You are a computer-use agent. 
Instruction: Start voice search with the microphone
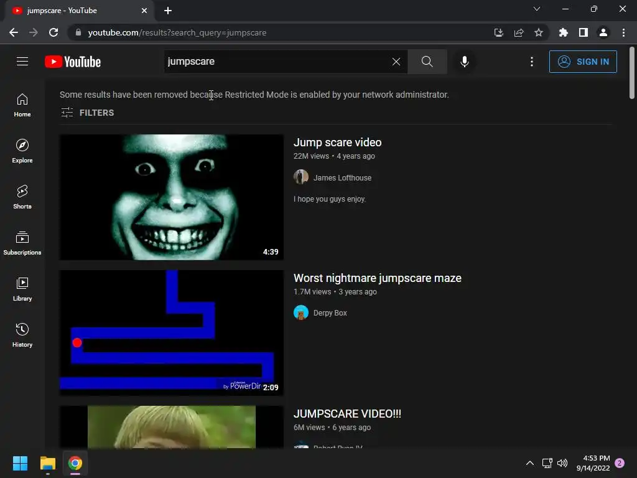pyautogui.click(x=464, y=62)
